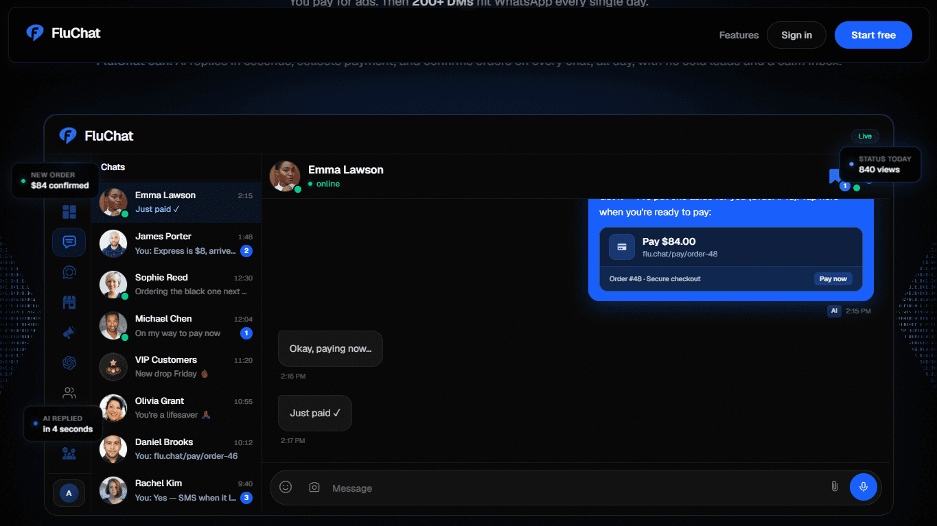
Task: Click the Features link in navbar
Action: tap(739, 35)
